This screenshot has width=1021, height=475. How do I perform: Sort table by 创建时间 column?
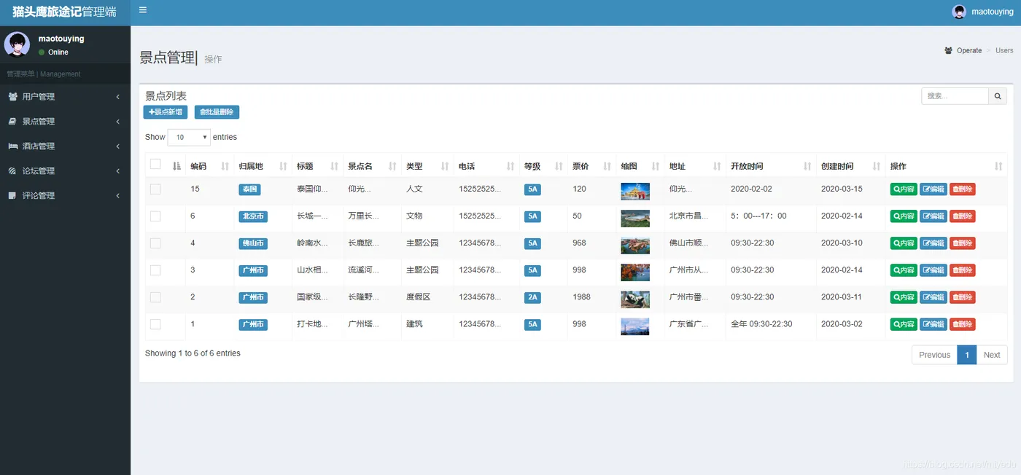[850, 166]
